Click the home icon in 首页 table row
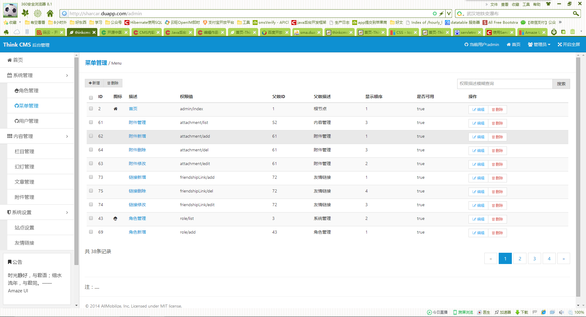The height and width of the screenshot is (317, 586). pyautogui.click(x=115, y=109)
